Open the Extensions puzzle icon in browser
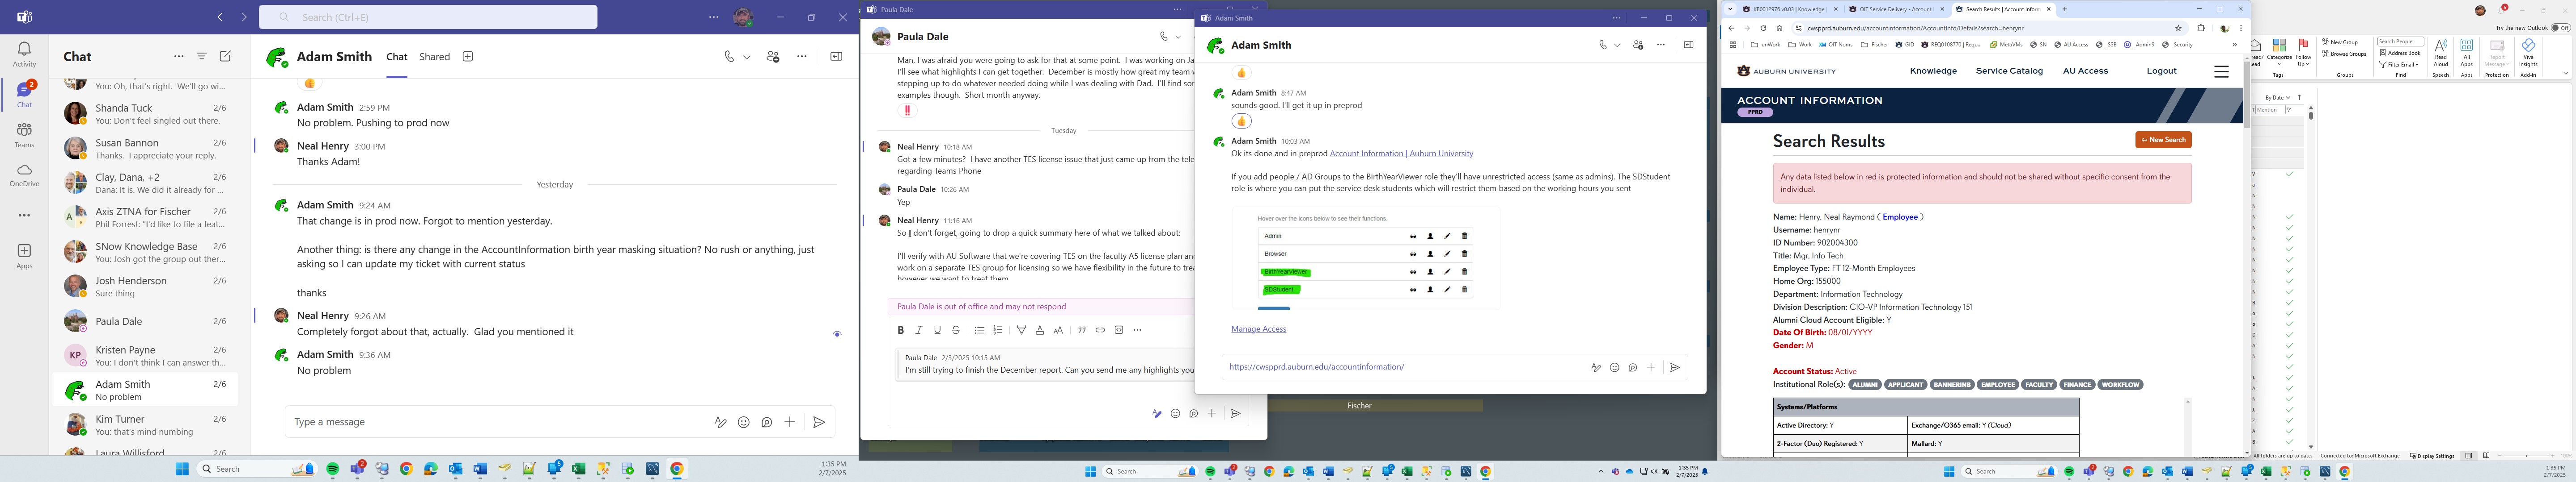Viewport: 2576px width, 482px height. click(x=2201, y=28)
